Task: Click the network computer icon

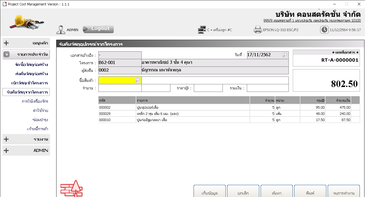Action: point(202,30)
